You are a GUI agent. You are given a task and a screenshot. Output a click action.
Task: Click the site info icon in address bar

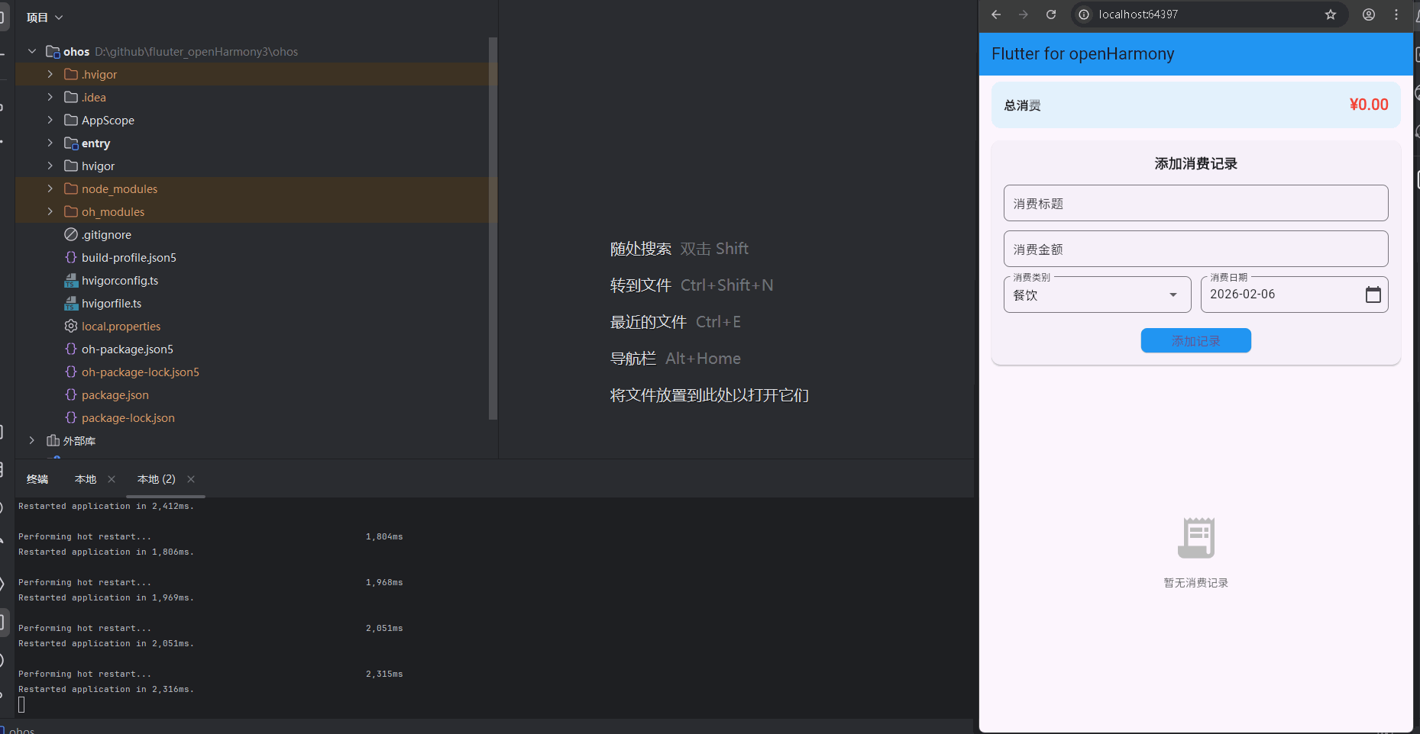1083,14
